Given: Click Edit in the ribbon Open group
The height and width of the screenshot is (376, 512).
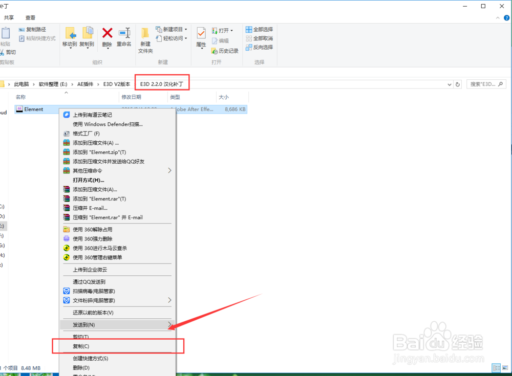Looking at the screenshot, I should pos(220,41).
